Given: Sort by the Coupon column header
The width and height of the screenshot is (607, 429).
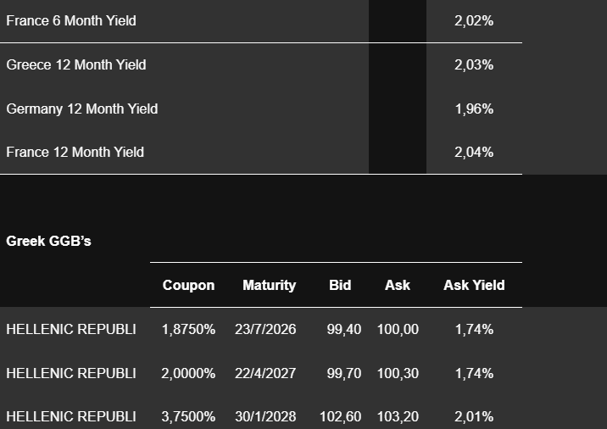Looking at the screenshot, I should [x=188, y=285].
